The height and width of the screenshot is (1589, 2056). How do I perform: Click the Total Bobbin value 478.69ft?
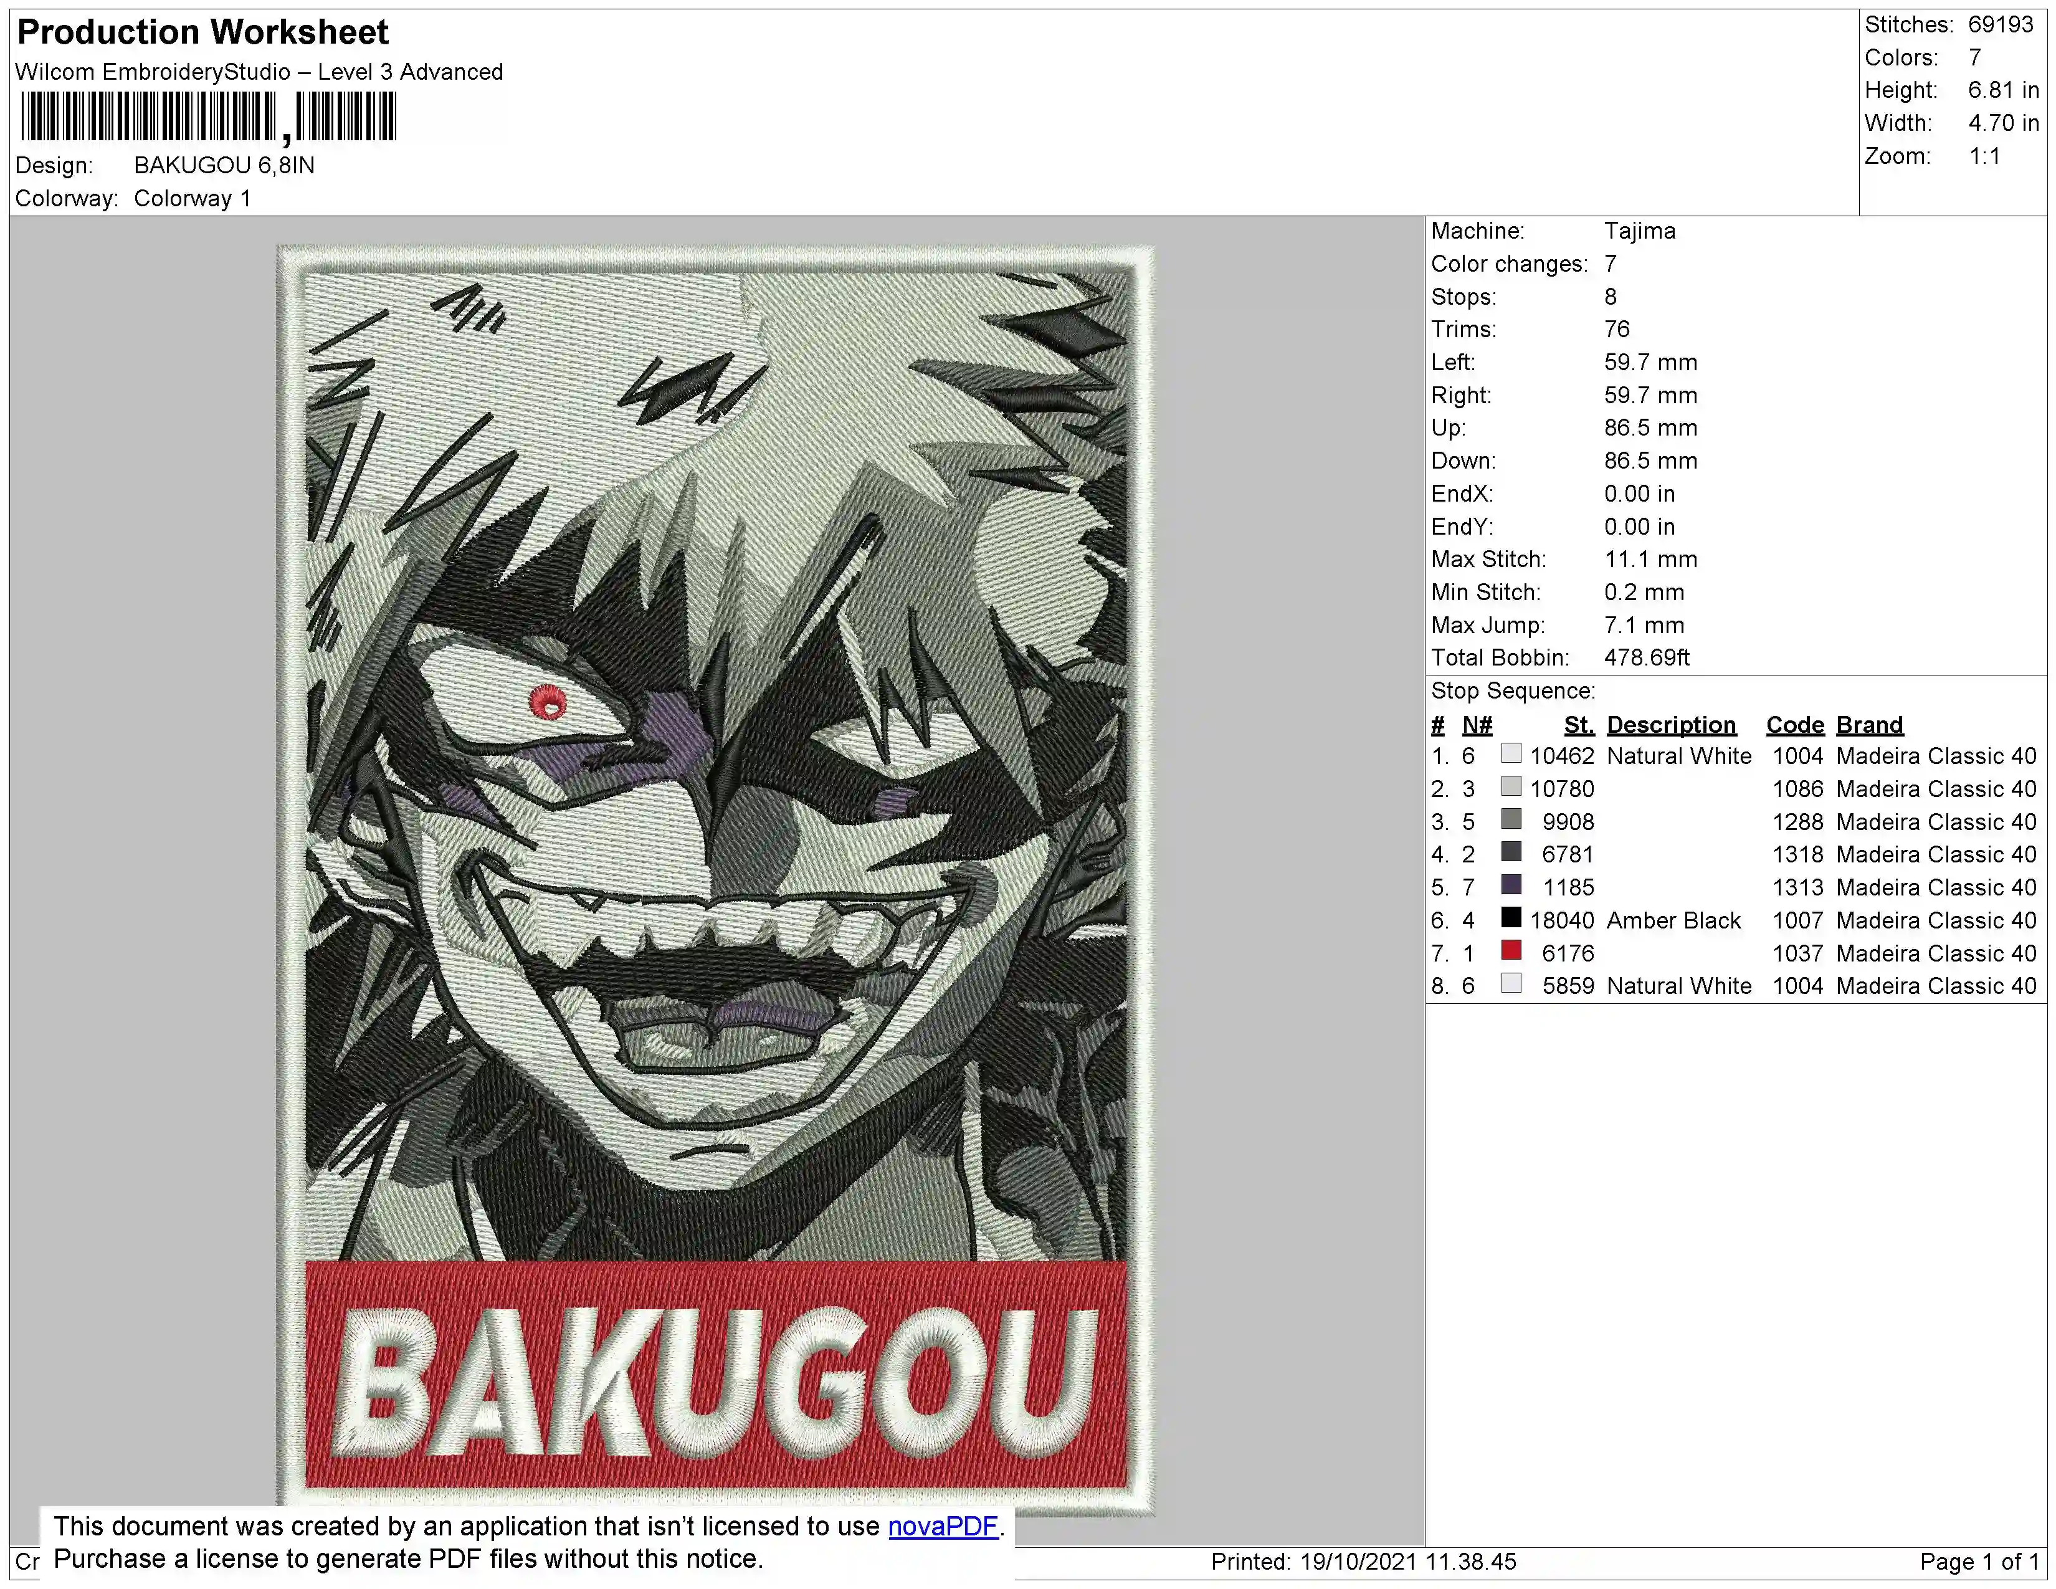point(1647,658)
